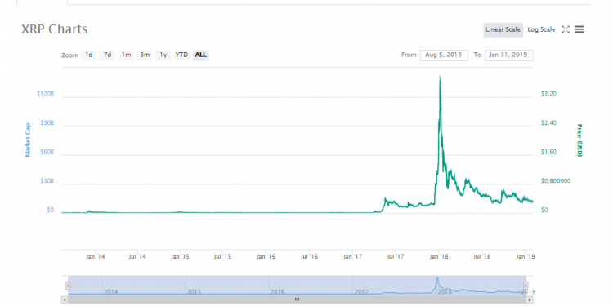The width and height of the screenshot is (613, 306).
Task: Click the $120B market cap label
Action: pyautogui.click(x=45, y=94)
